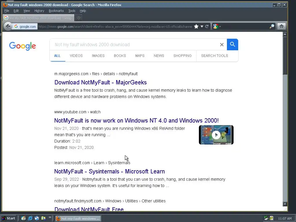Image resolution: width=296 pixels, height=222 pixels.
Task: Switch to the IMAGES results tab
Action: (x=98, y=56)
